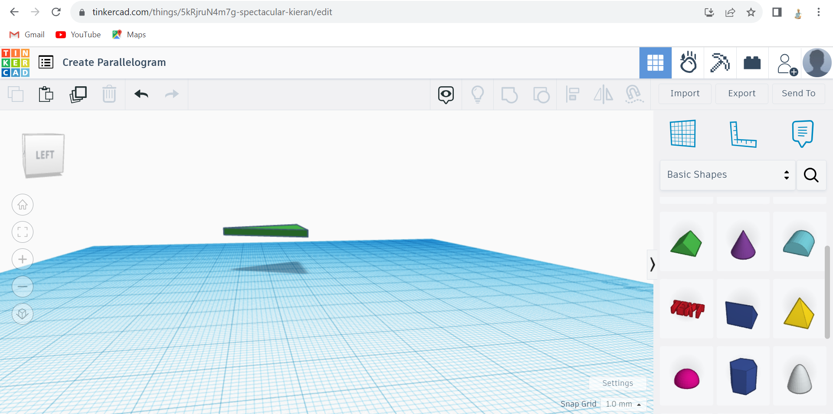The height and width of the screenshot is (414, 833).
Task: Bookmark this page with star icon
Action: point(751,12)
